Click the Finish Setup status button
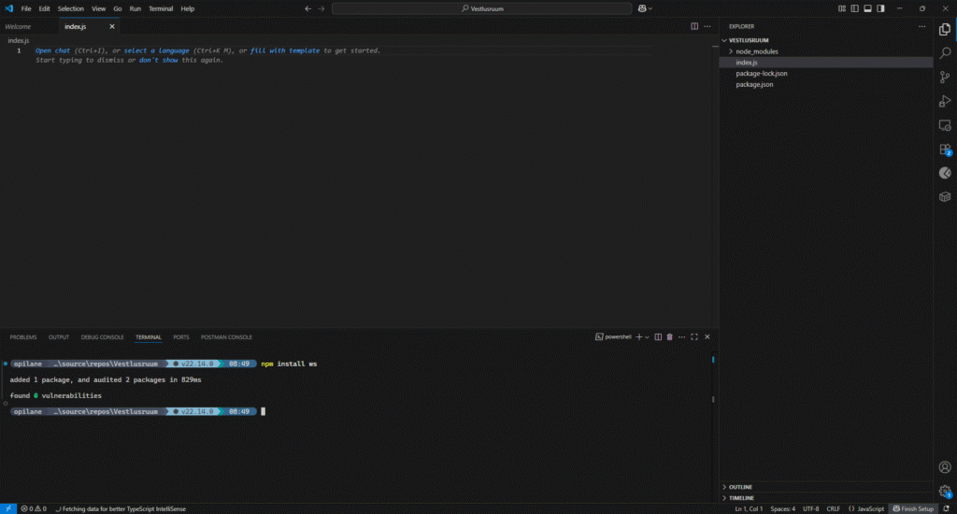The height and width of the screenshot is (514, 957). click(912, 508)
